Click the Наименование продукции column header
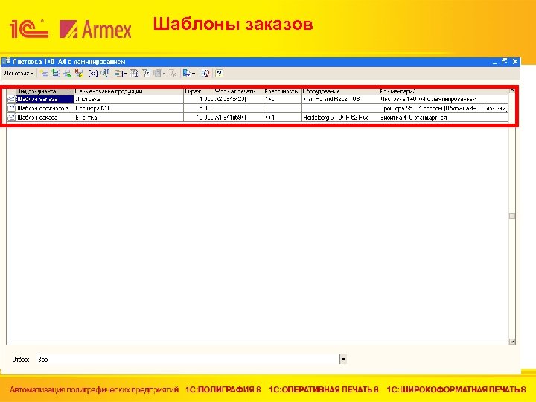This screenshot has height=402, width=536. point(129,92)
